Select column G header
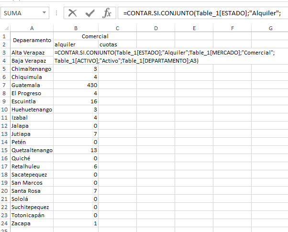The width and height of the screenshot is (288, 232). pos(270,29)
